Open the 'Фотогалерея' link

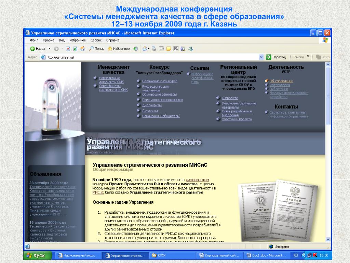pyautogui.click(x=280, y=85)
